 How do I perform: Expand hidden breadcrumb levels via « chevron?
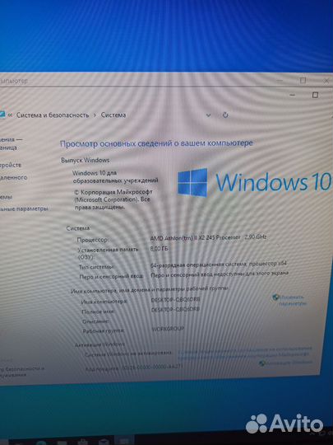(10, 115)
